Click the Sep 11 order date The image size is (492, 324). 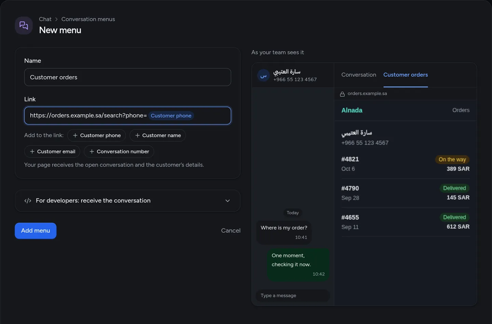point(350,227)
